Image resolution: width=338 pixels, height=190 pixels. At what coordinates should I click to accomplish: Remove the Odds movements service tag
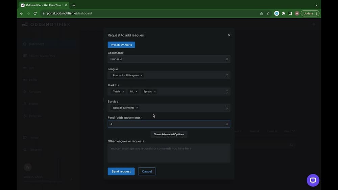(x=137, y=108)
